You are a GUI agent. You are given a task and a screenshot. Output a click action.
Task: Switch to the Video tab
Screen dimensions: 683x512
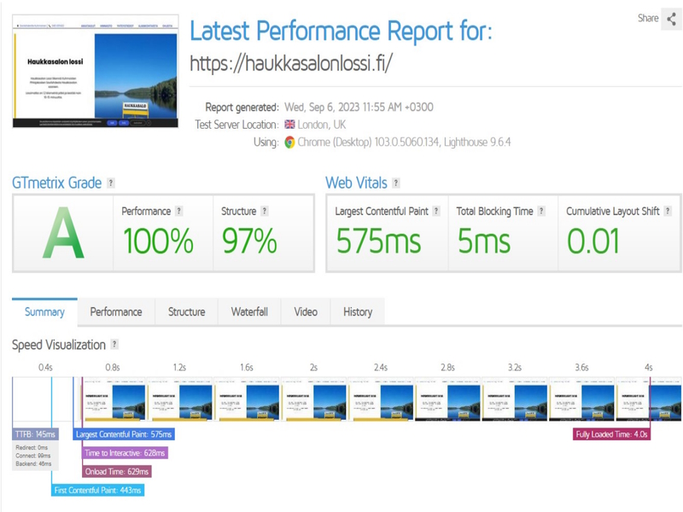[306, 312]
